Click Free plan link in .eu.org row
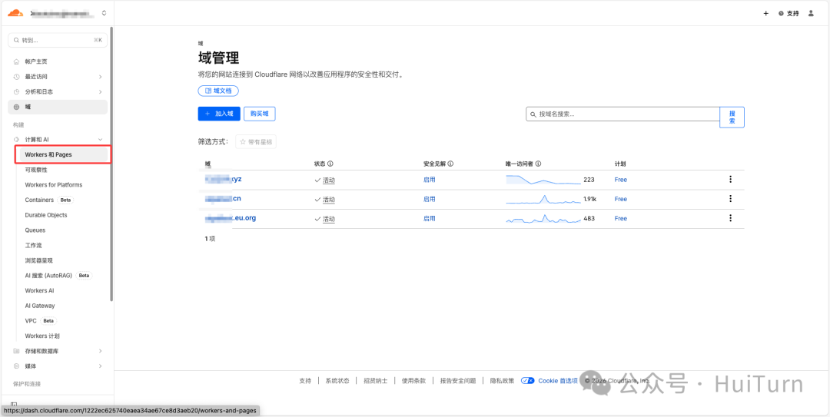The height and width of the screenshot is (417, 830). (x=620, y=219)
